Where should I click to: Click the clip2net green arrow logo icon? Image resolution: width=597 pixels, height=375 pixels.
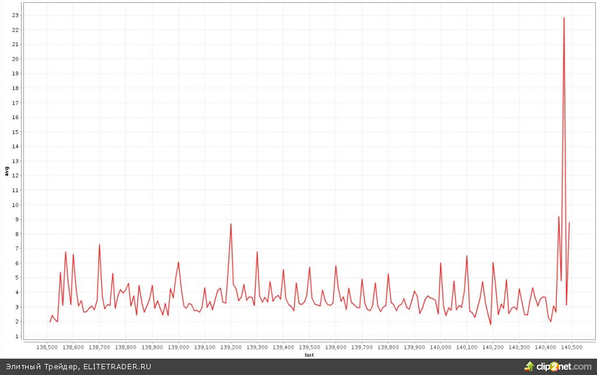click(529, 366)
